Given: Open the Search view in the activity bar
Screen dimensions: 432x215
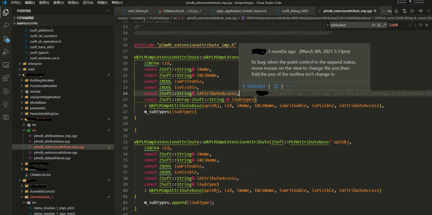Looking at the screenshot, I should click(x=6, y=25).
